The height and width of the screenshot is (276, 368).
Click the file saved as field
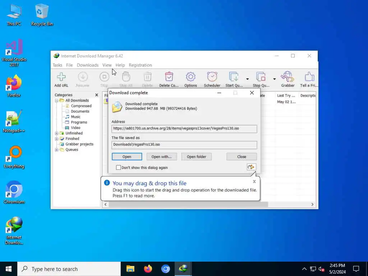tap(184, 144)
